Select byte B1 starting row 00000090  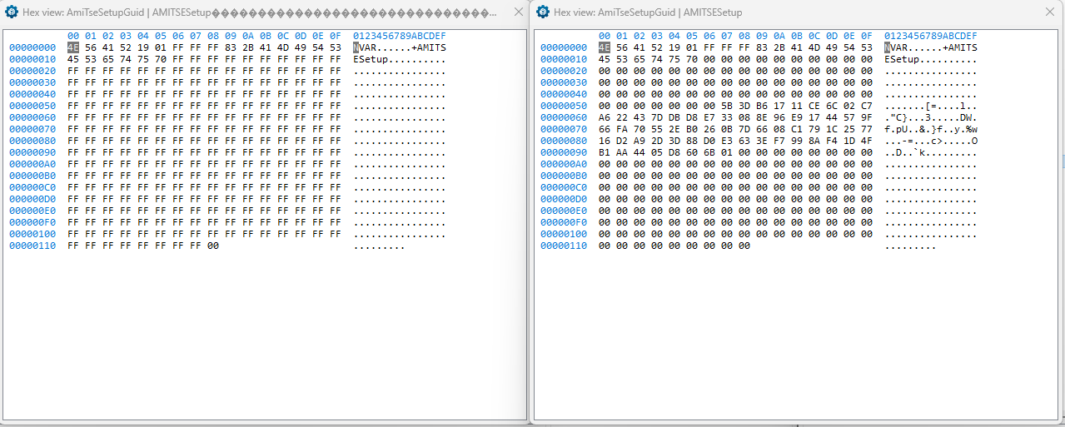pos(605,152)
